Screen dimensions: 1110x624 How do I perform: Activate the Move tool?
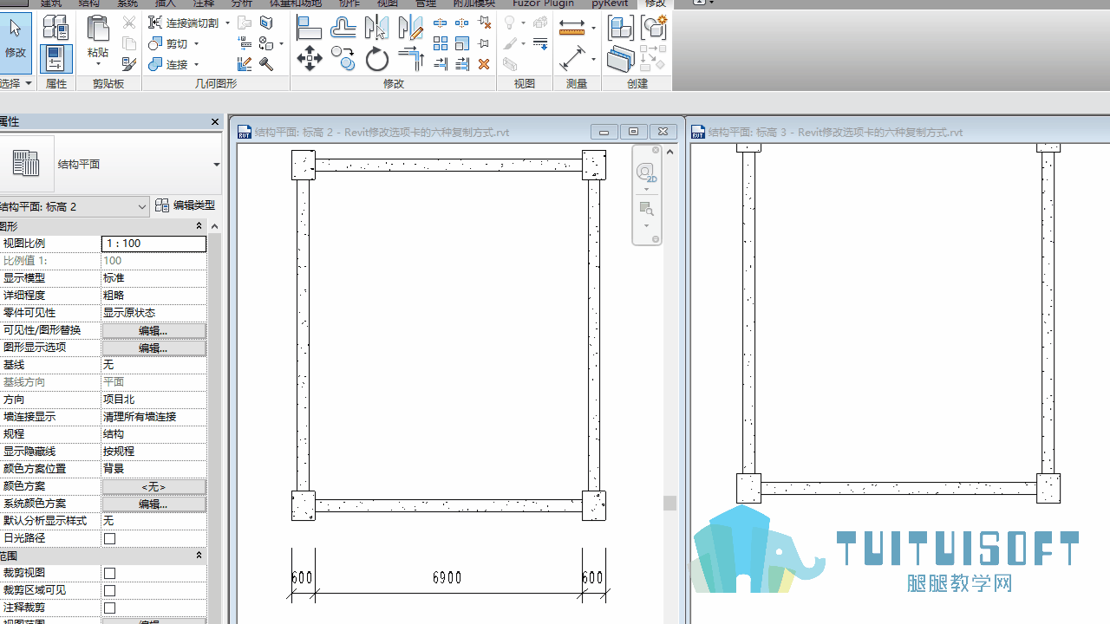(309, 59)
